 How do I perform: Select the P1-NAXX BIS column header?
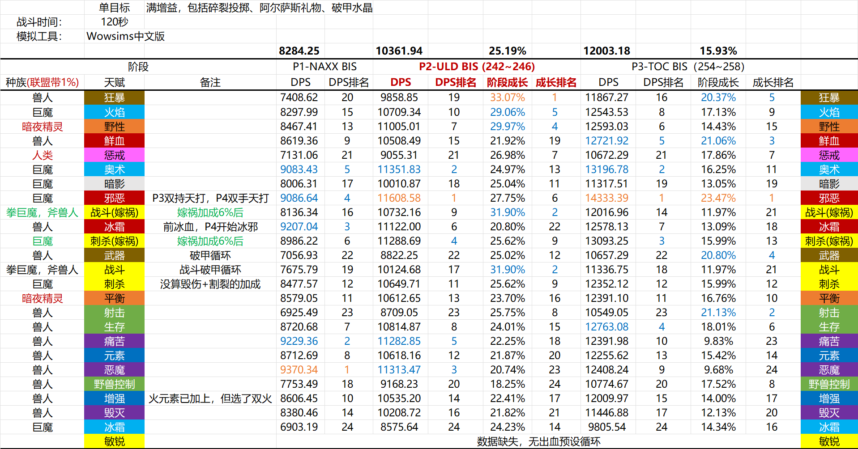324,67
